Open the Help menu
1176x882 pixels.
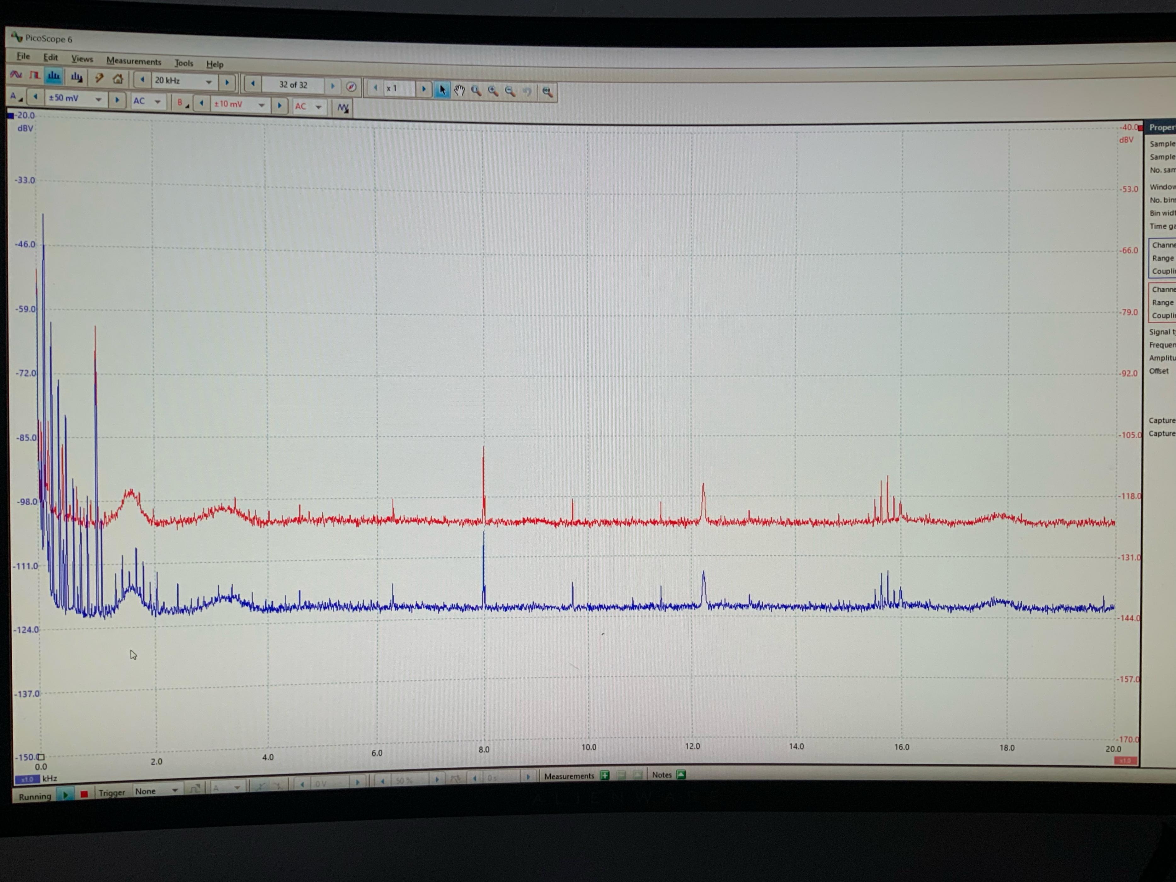(x=215, y=64)
